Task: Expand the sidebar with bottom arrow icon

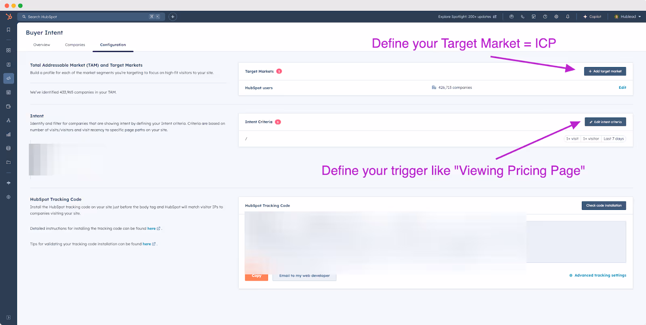Action: tap(8, 317)
